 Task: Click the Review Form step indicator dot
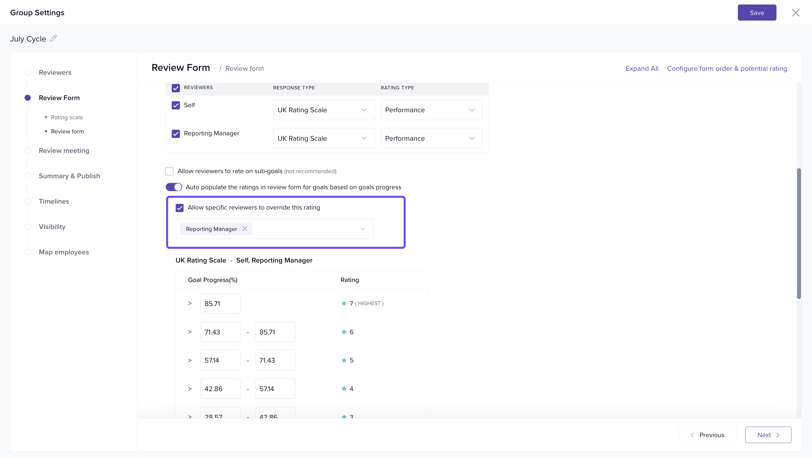point(28,98)
